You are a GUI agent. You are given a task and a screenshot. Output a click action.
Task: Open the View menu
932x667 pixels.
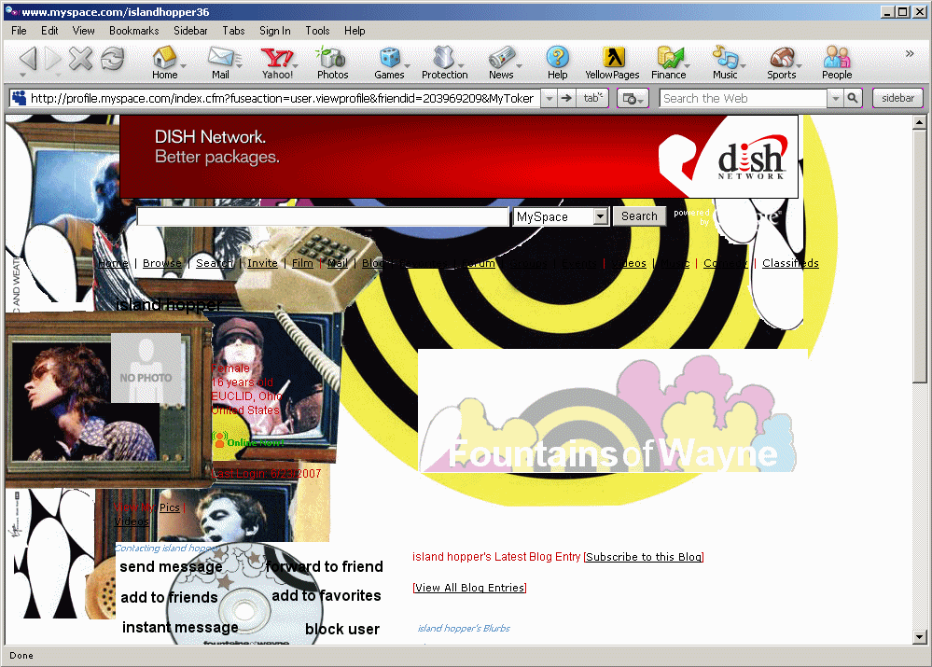[x=83, y=31]
